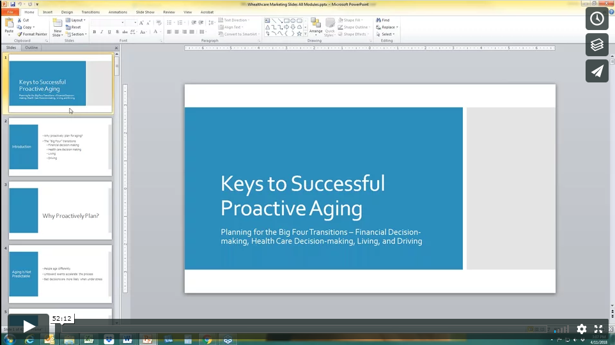Select the Why Proactively Plan slide thumbnail
This screenshot has height=345, width=615.
60,210
